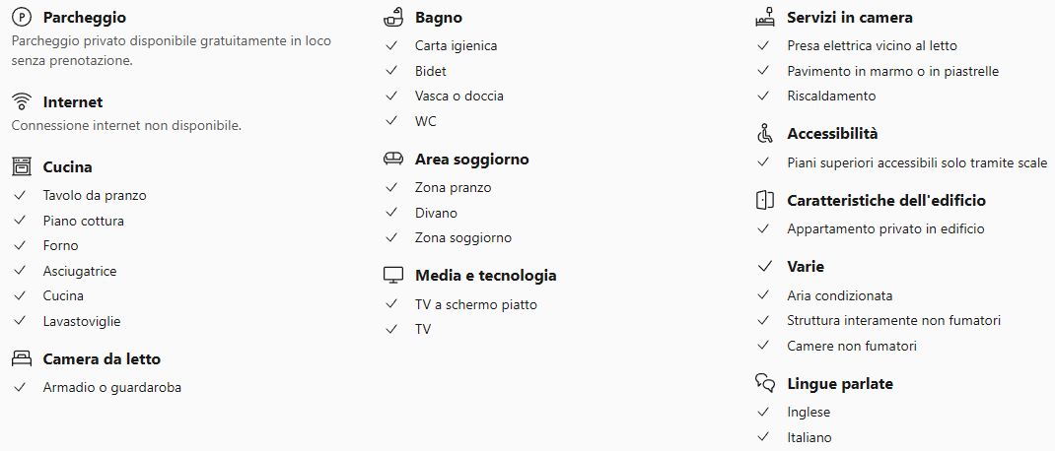The height and width of the screenshot is (451, 1055).
Task: Click the checkmark next to Bidet
Action: pos(391,71)
